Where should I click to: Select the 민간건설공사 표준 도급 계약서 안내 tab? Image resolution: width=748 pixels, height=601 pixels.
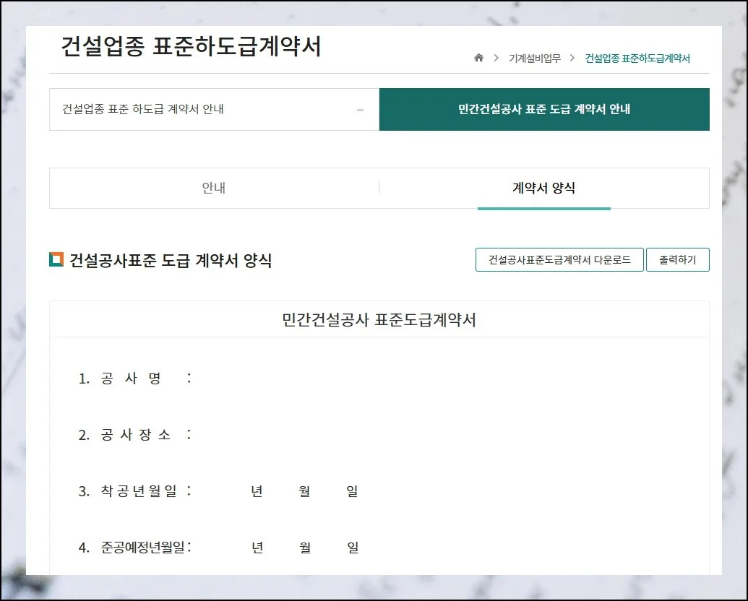[x=543, y=110]
